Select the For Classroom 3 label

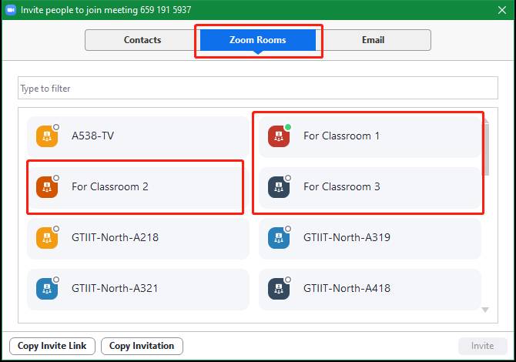[342, 187]
